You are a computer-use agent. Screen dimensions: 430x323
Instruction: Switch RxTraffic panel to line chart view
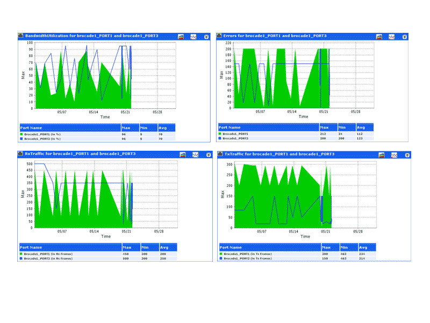(x=195, y=155)
